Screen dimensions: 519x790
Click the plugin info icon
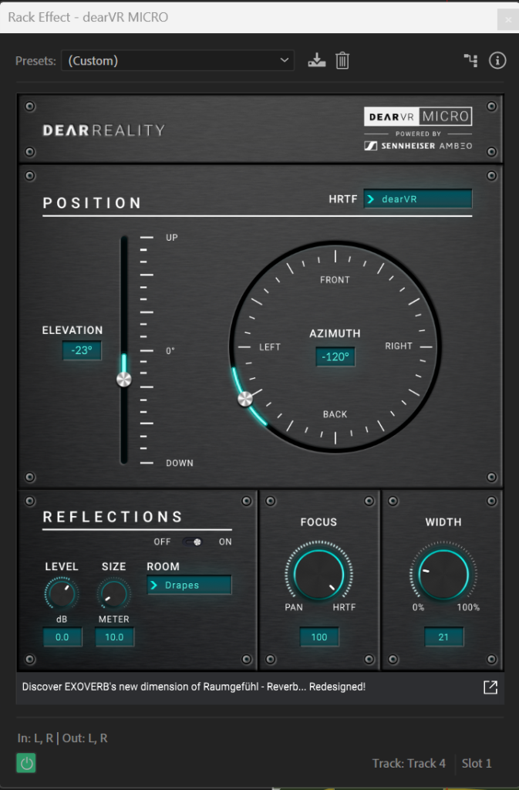(x=497, y=60)
